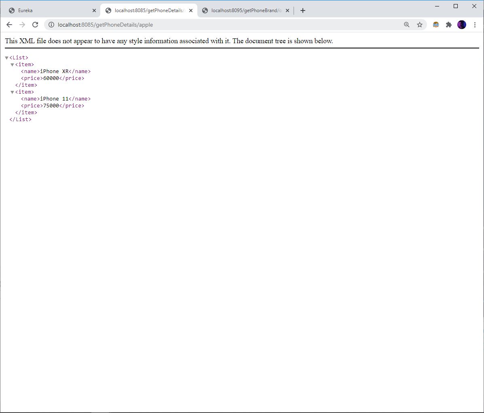Minimize the browser window
Screen dimensions: 484x413
pos(437,6)
